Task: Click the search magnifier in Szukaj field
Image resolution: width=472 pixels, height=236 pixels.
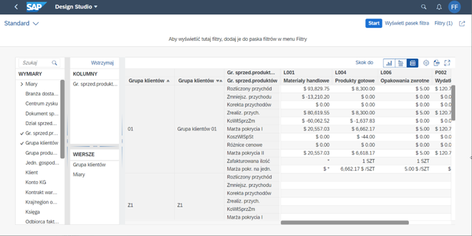Action: (54, 63)
